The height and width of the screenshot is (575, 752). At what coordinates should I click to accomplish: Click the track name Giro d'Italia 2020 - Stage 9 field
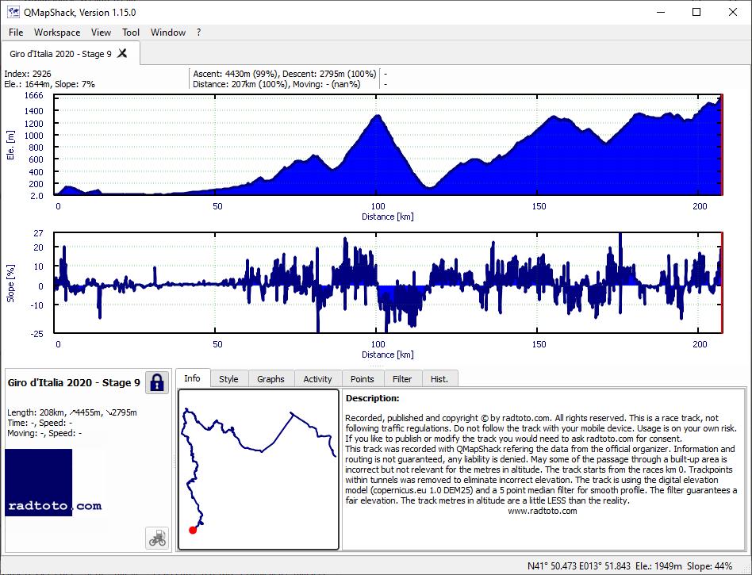(x=74, y=383)
